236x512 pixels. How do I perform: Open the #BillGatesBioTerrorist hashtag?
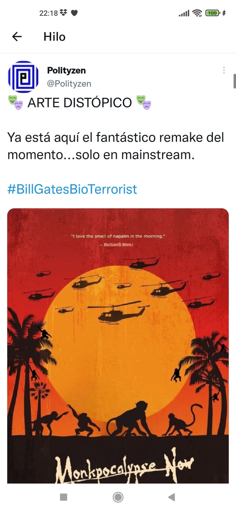pos(72,189)
